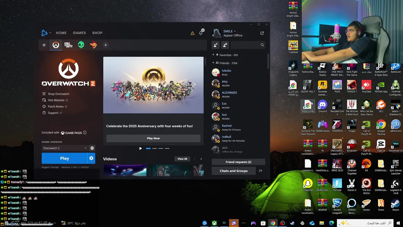Add a game with the plus icon
This screenshot has width=403, height=227.
[x=106, y=45]
